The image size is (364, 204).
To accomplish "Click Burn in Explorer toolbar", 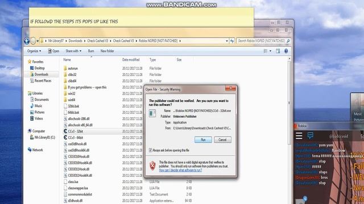I will click(x=91, y=51).
